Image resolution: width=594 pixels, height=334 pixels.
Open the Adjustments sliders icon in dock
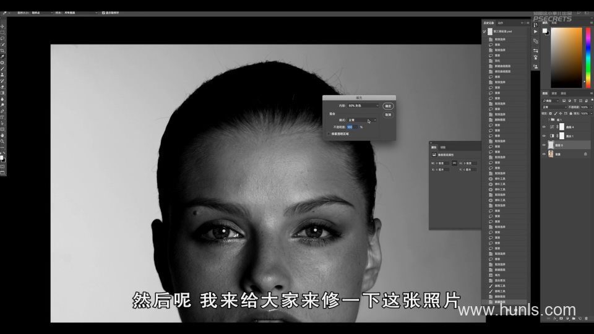pyautogui.click(x=535, y=50)
